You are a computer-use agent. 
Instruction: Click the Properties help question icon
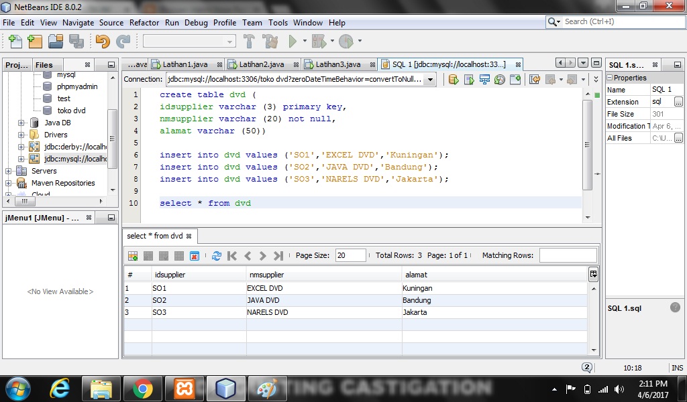675,307
